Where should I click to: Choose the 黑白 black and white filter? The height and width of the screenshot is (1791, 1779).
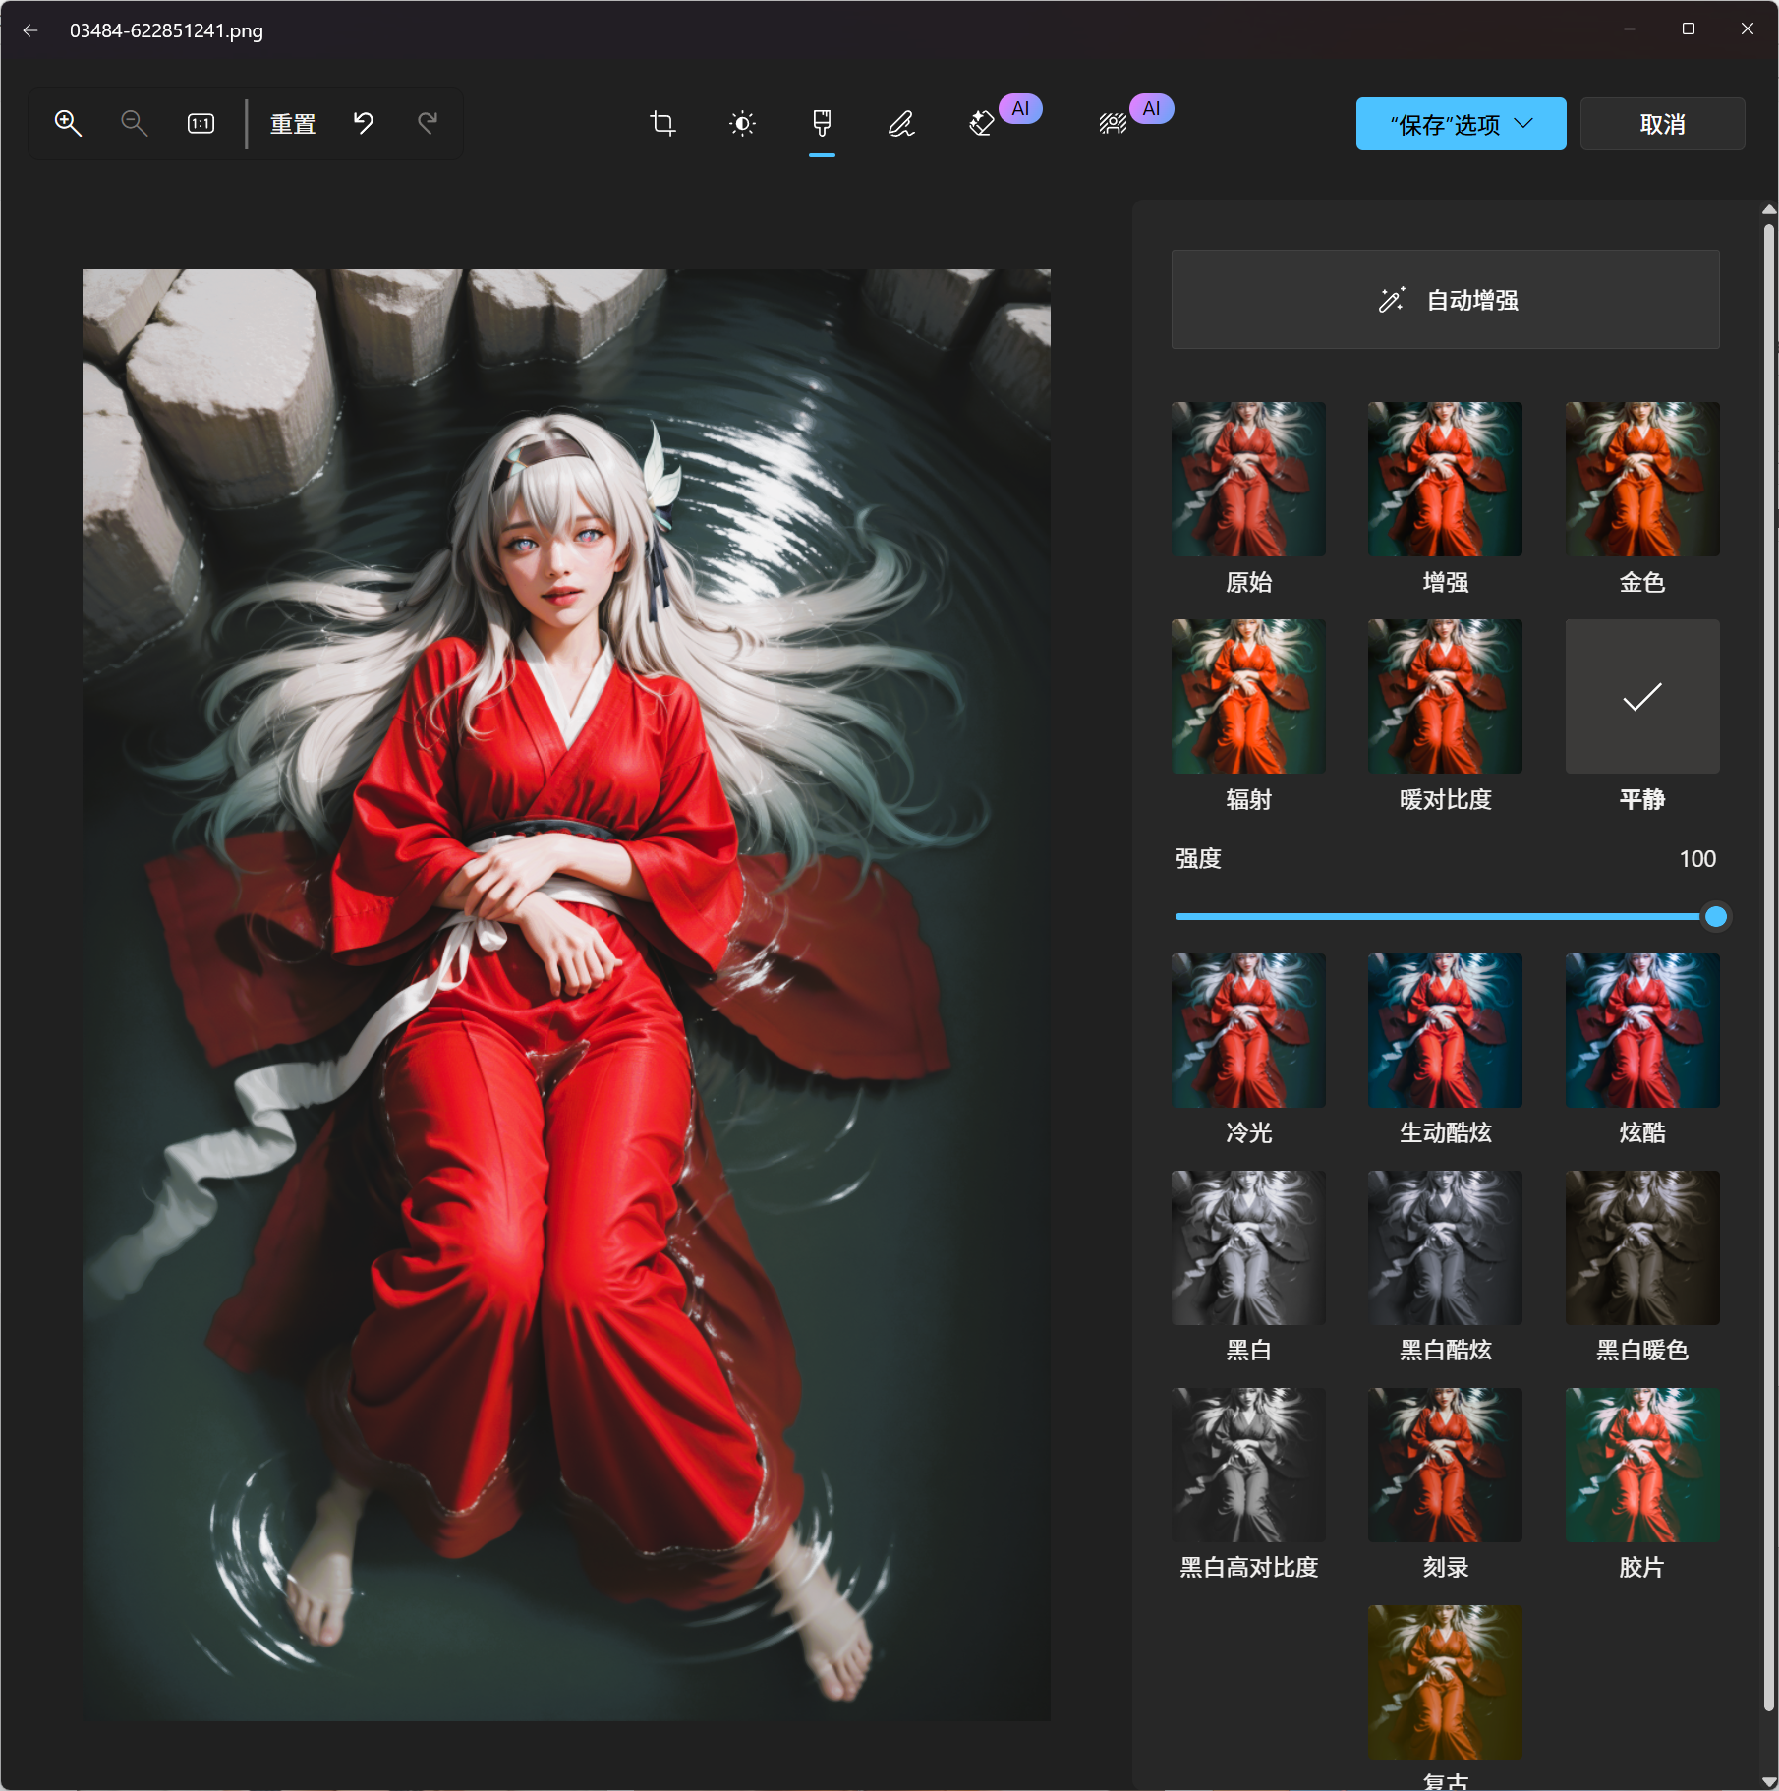[x=1248, y=1247]
